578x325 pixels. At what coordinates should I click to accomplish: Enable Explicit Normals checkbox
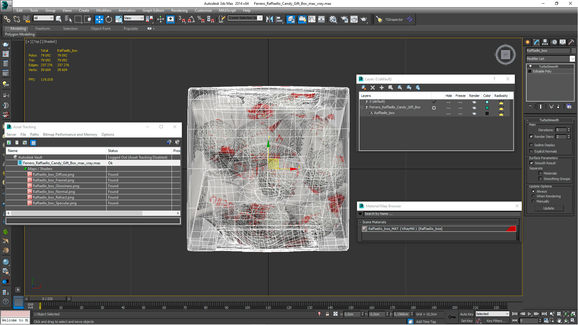tap(531, 151)
